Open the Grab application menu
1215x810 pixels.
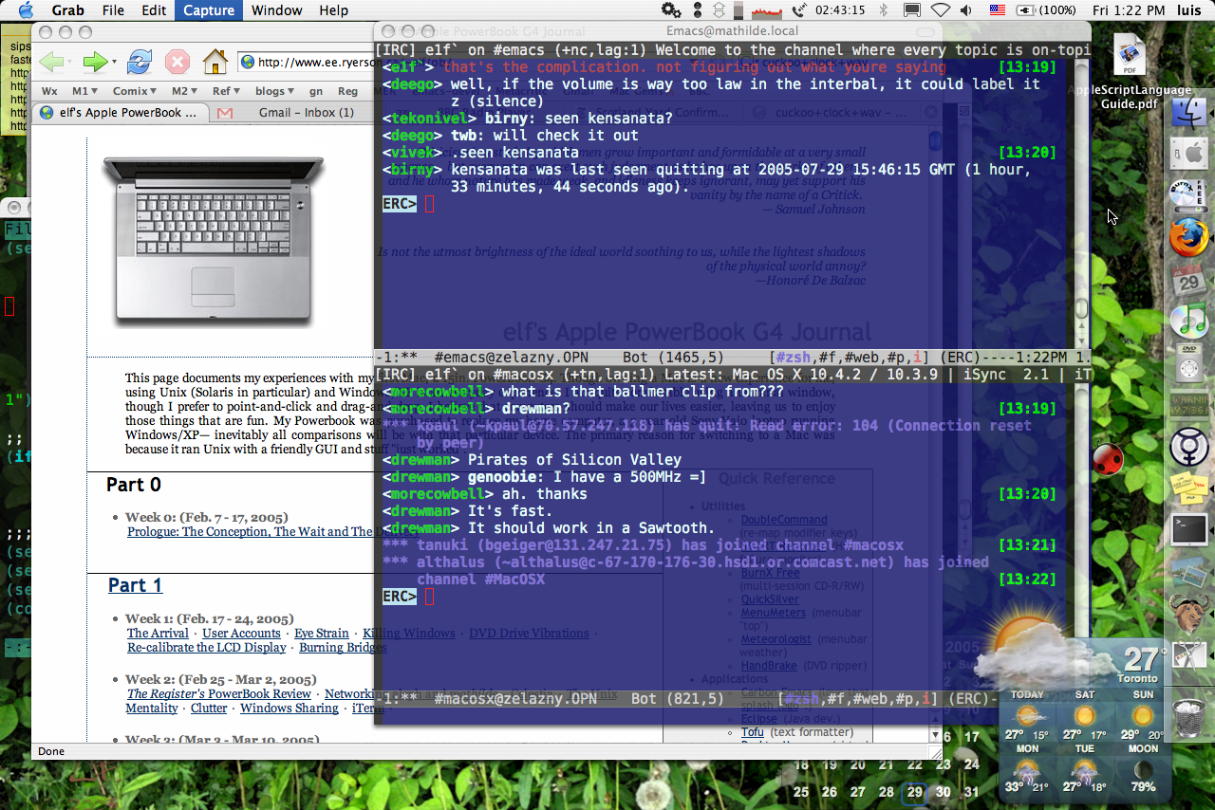[67, 10]
